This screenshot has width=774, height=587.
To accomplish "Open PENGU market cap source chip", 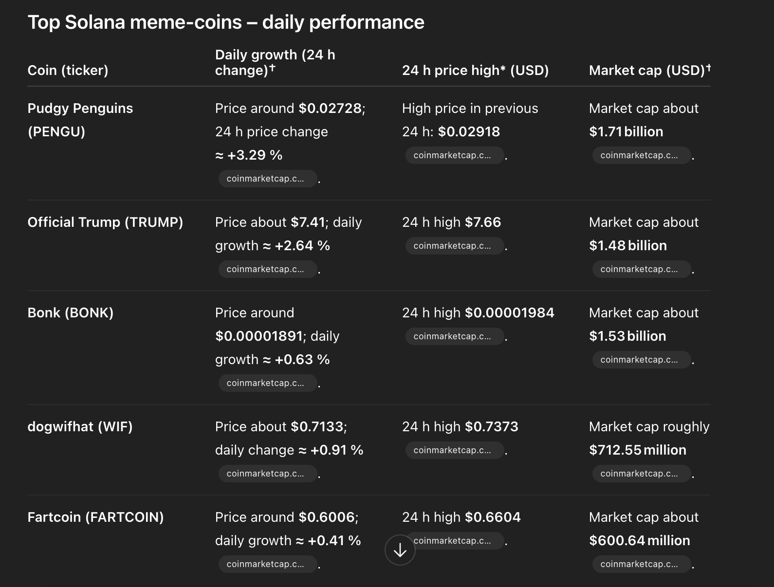I will (641, 155).
